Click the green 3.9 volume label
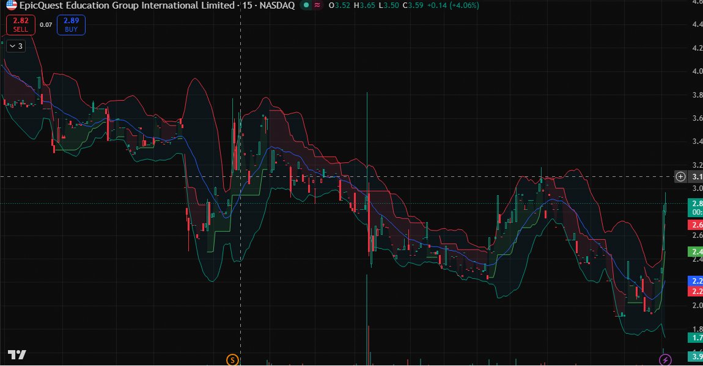Image resolution: width=703 pixels, height=366 pixels. pyautogui.click(x=696, y=357)
